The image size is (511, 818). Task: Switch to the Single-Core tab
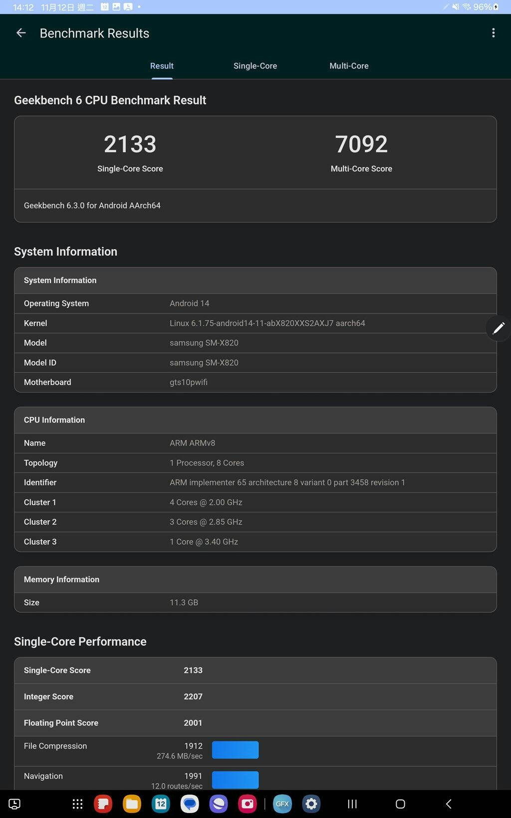[255, 66]
